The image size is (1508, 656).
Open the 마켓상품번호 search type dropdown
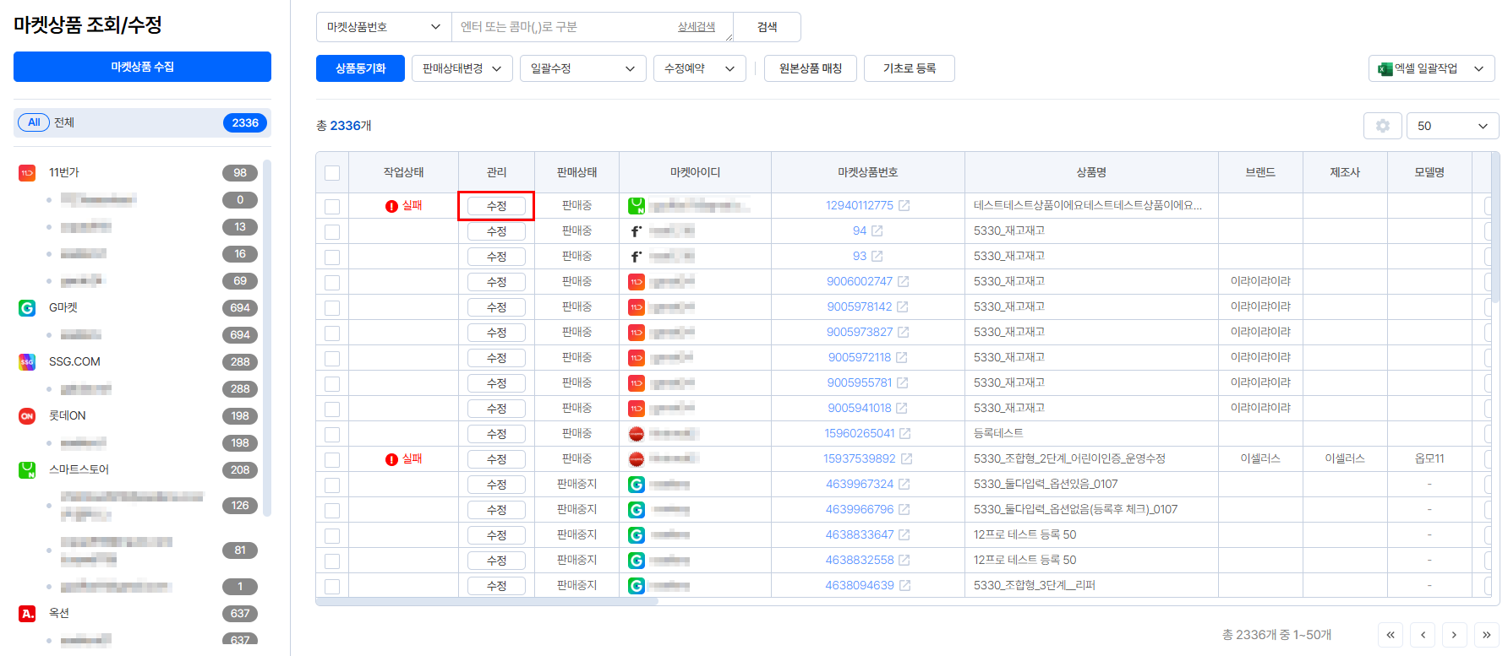point(384,27)
